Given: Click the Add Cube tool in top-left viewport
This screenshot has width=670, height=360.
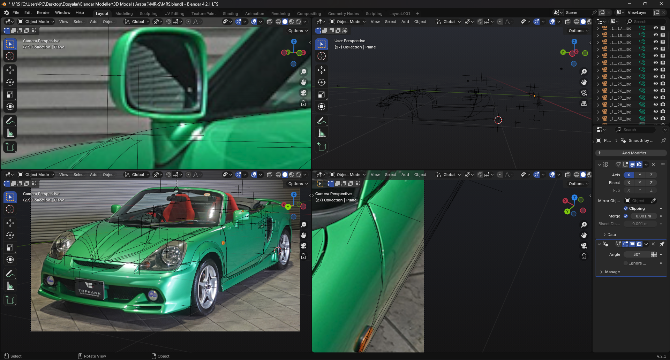Looking at the screenshot, I should click(10, 147).
